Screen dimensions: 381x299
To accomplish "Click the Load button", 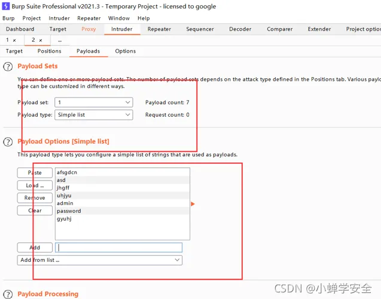I will (35, 185).
